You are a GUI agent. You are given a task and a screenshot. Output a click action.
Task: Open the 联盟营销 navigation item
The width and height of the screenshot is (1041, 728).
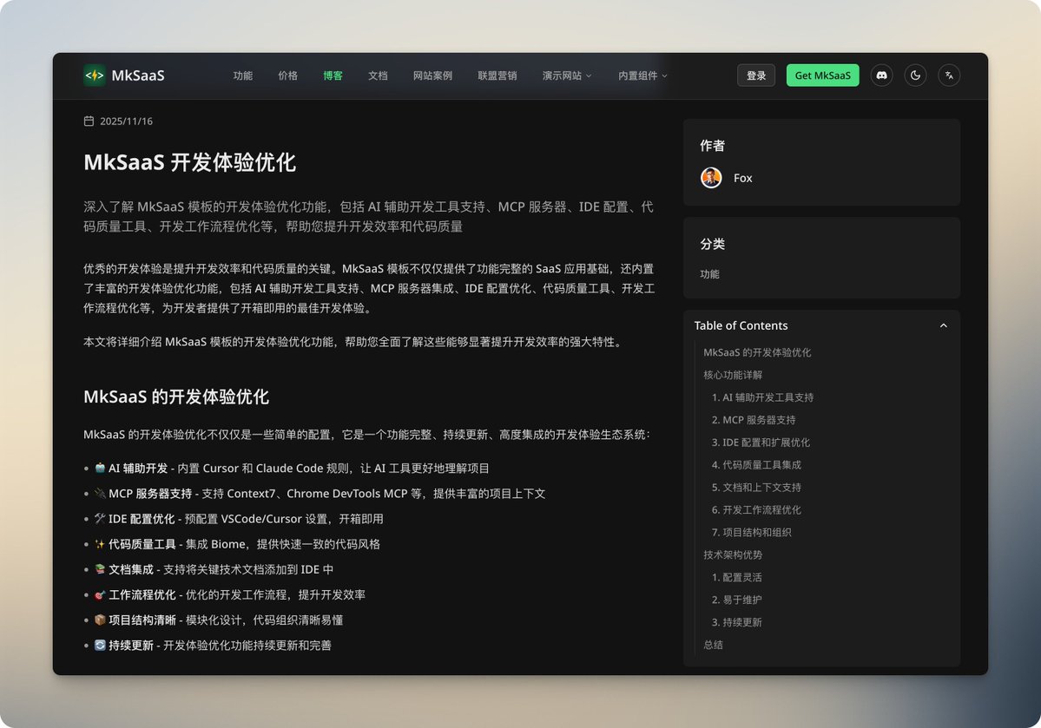click(x=497, y=75)
